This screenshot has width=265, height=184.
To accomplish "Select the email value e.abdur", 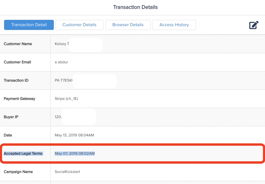I will click(61, 62).
